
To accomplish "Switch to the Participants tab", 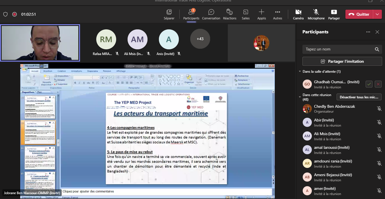I will [191, 14].
